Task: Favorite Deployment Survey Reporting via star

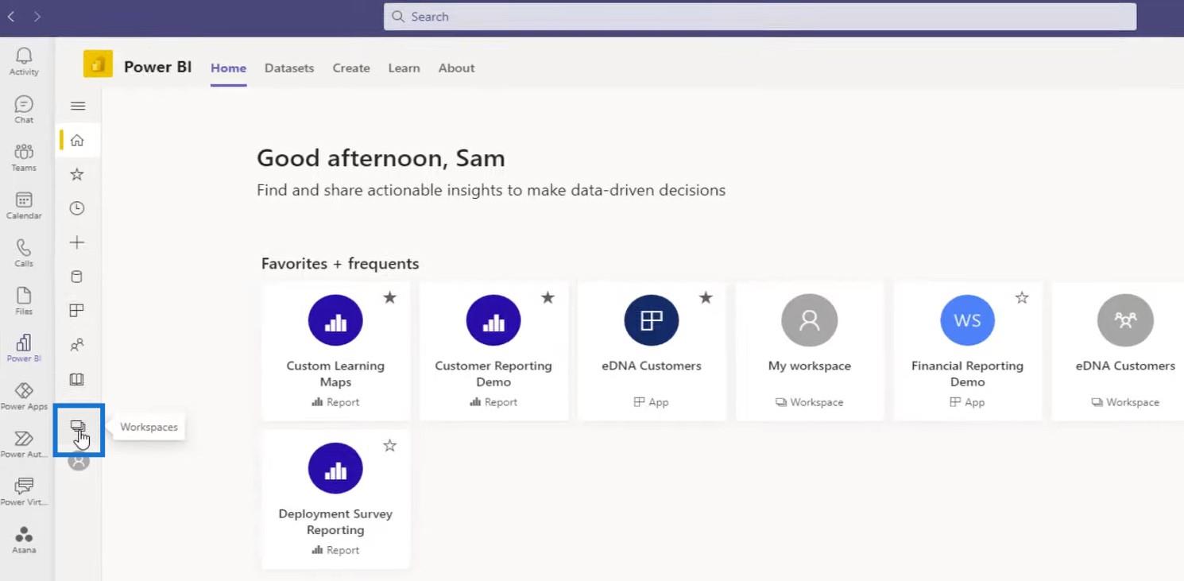Action: coord(389,446)
